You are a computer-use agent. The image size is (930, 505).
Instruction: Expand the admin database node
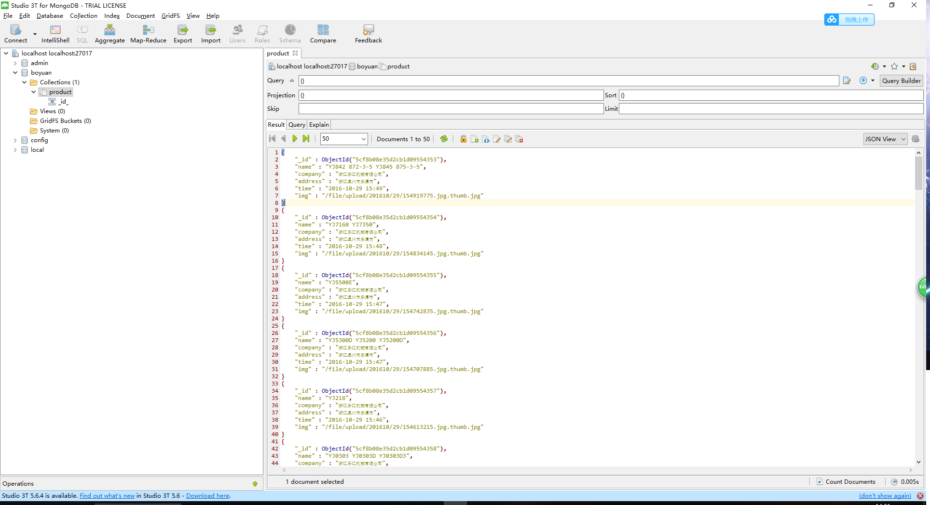click(x=15, y=63)
